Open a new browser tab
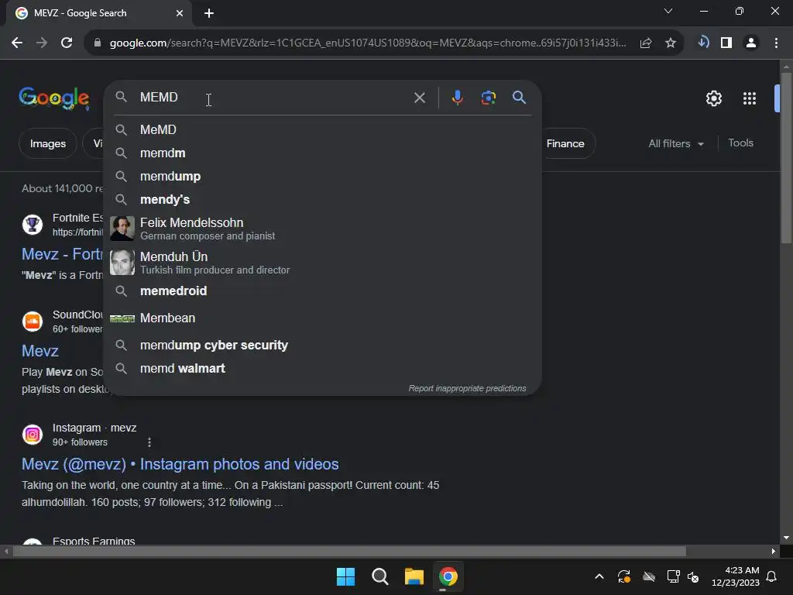Viewport: 793px width, 595px height. click(209, 13)
